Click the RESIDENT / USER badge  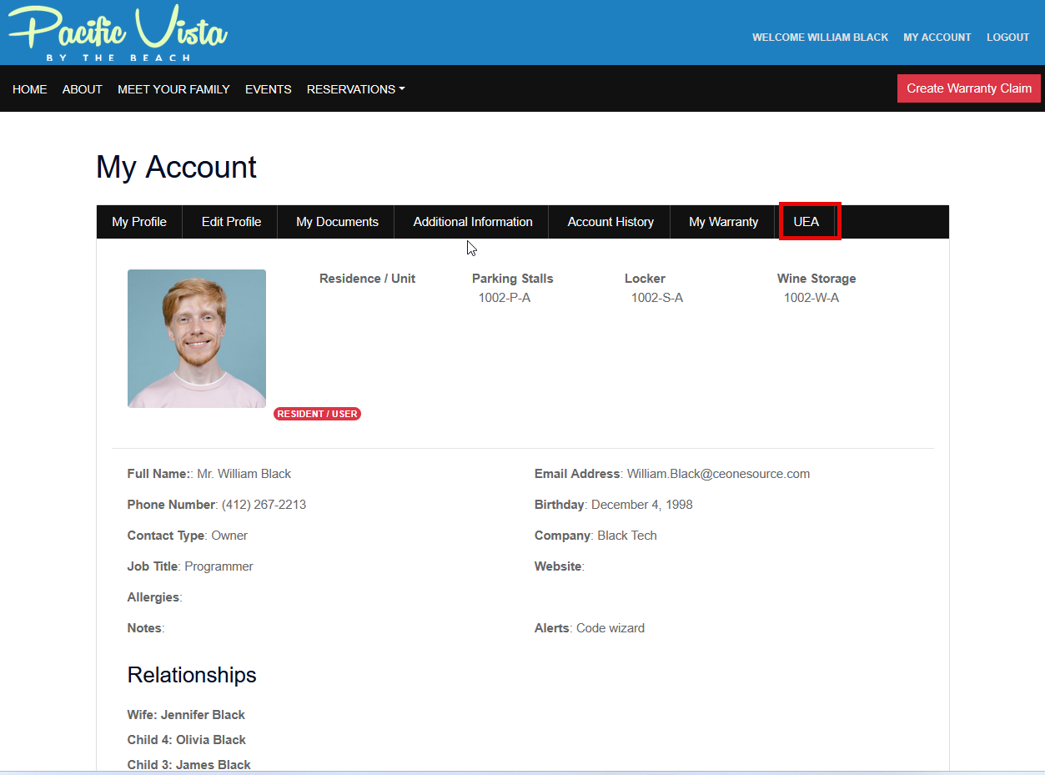click(317, 414)
